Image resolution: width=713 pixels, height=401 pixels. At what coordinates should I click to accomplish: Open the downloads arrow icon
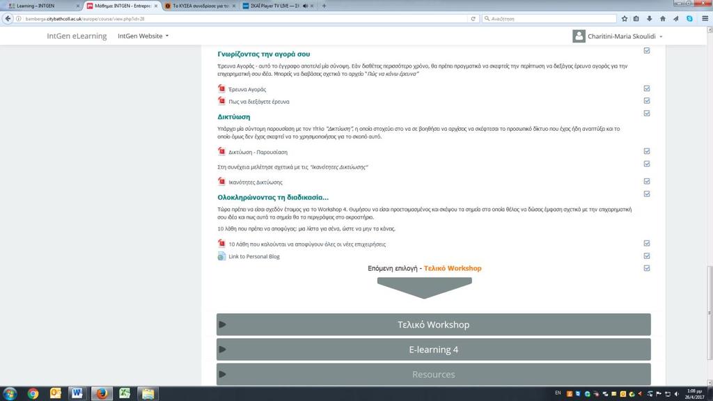tap(650, 19)
